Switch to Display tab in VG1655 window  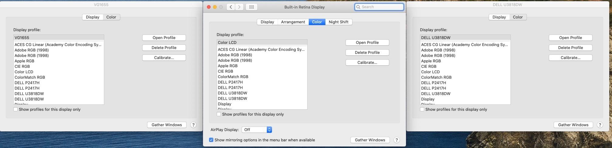pos(93,17)
